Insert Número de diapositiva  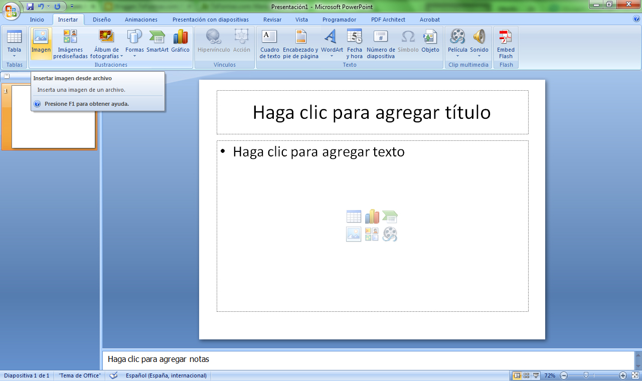coord(381,37)
